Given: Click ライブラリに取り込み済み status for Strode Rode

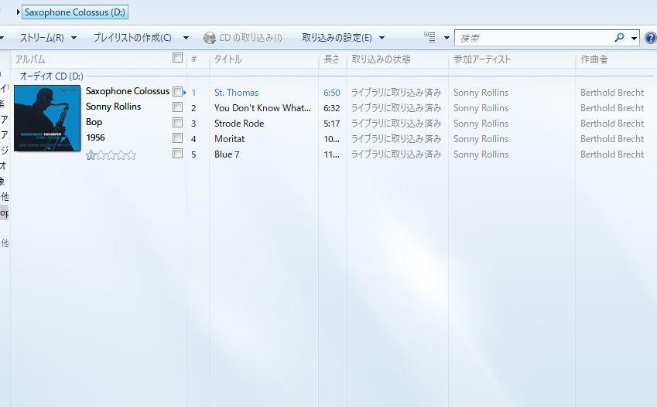Looking at the screenshot, I should pyautogui.click(x=396, y=124).
